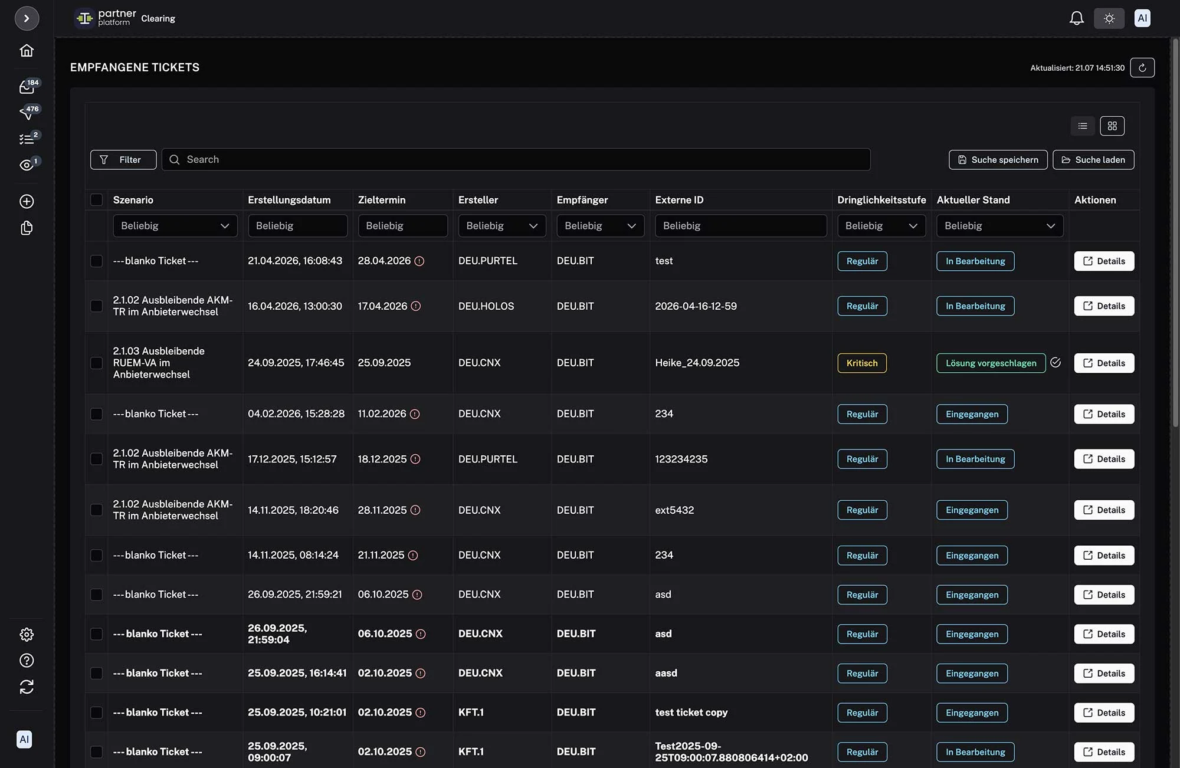Check the row with external ID test

(96, 261)
